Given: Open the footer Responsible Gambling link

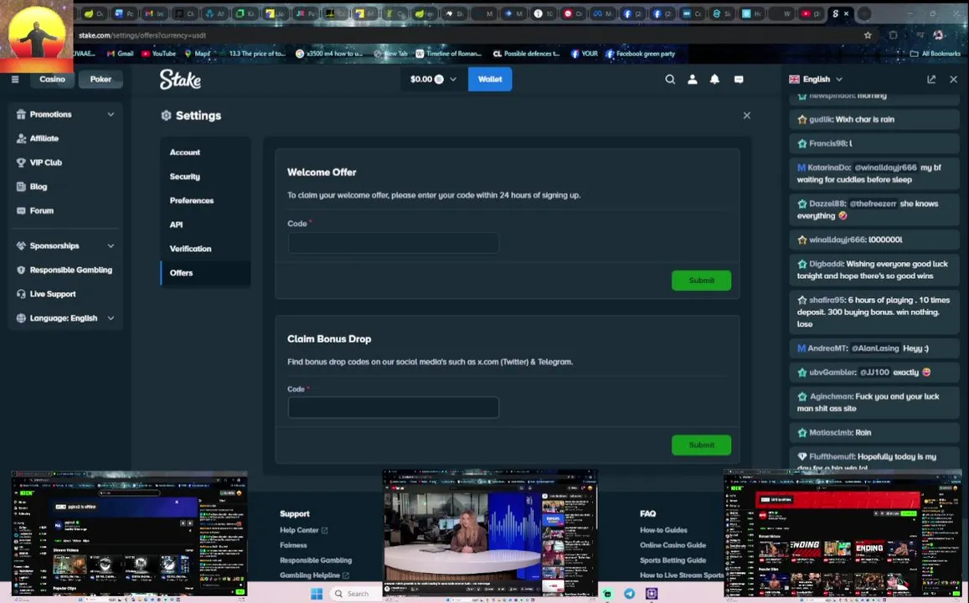Looking at the screenshot, I should [x=315, y=560].
